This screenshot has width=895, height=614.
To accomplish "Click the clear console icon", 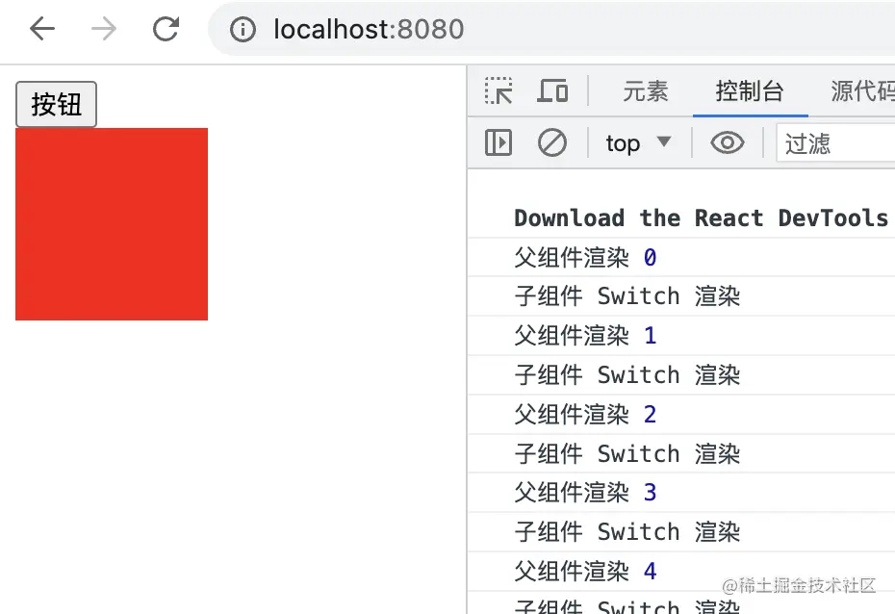I will pyautogui.click(x=551, y=142).
